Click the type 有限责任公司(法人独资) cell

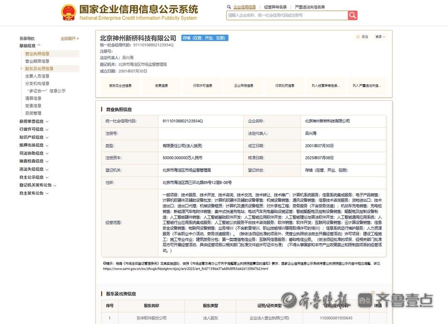pyautogui.click(x=201, y=146)
